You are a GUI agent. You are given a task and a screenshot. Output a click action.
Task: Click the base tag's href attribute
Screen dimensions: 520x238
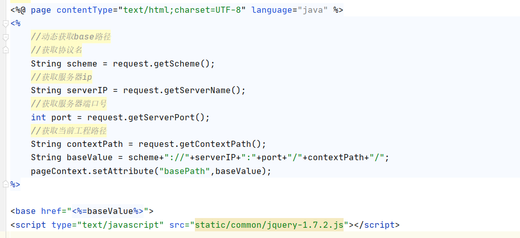pyautogui.click(x=51, y=211)
